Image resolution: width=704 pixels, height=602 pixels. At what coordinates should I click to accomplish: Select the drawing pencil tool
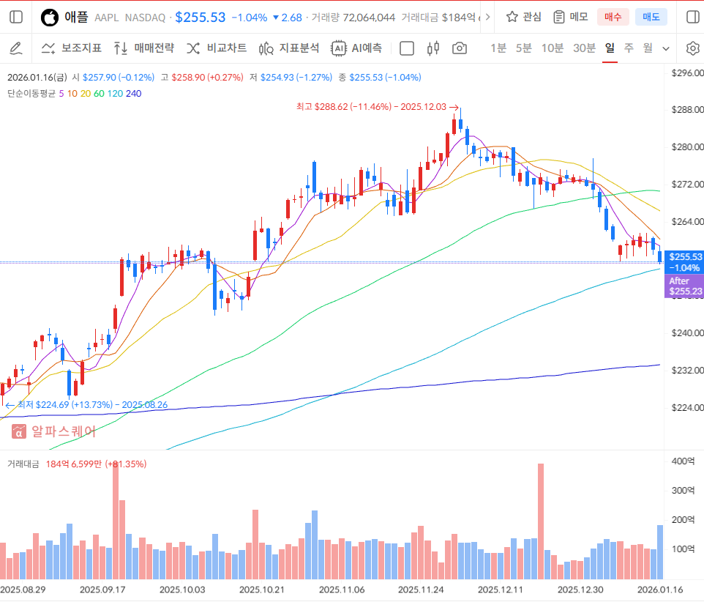coord(15,48)
